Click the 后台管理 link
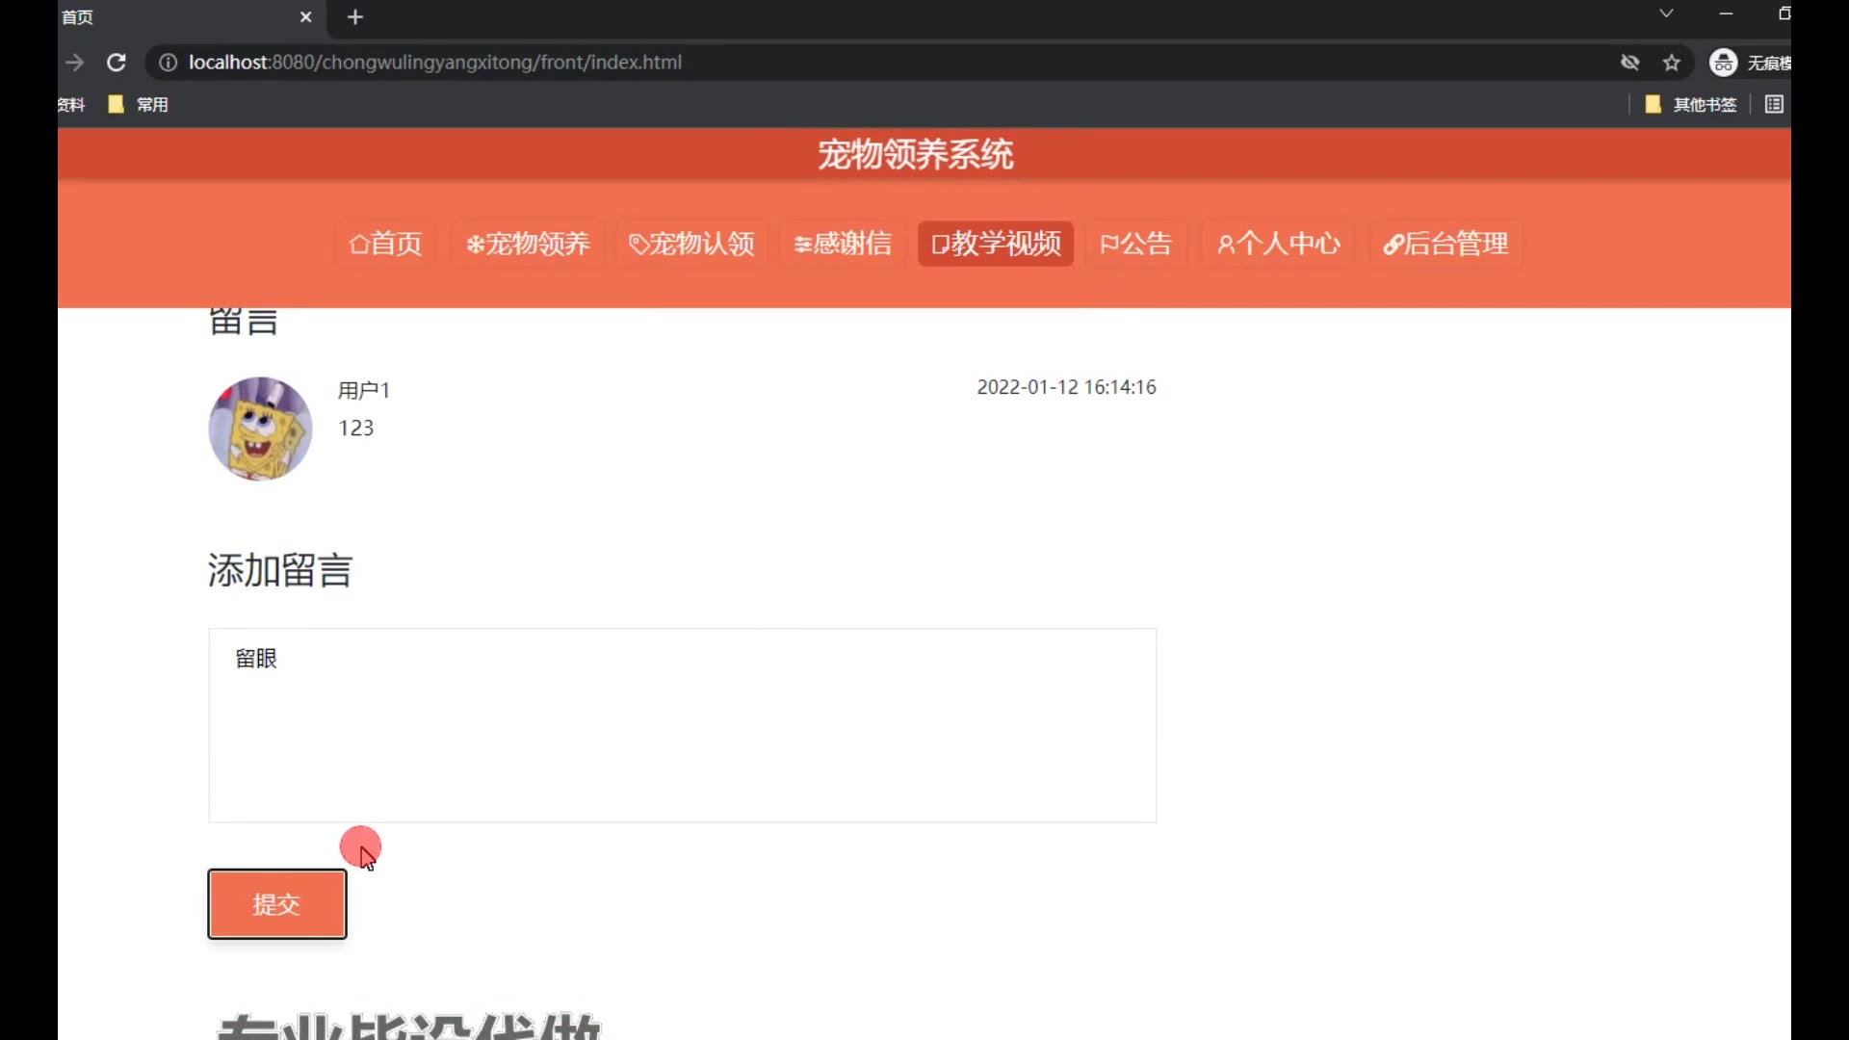 click(1445, 244)
